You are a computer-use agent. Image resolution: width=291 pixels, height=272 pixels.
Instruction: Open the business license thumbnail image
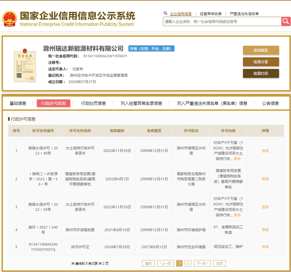(25, 65)
